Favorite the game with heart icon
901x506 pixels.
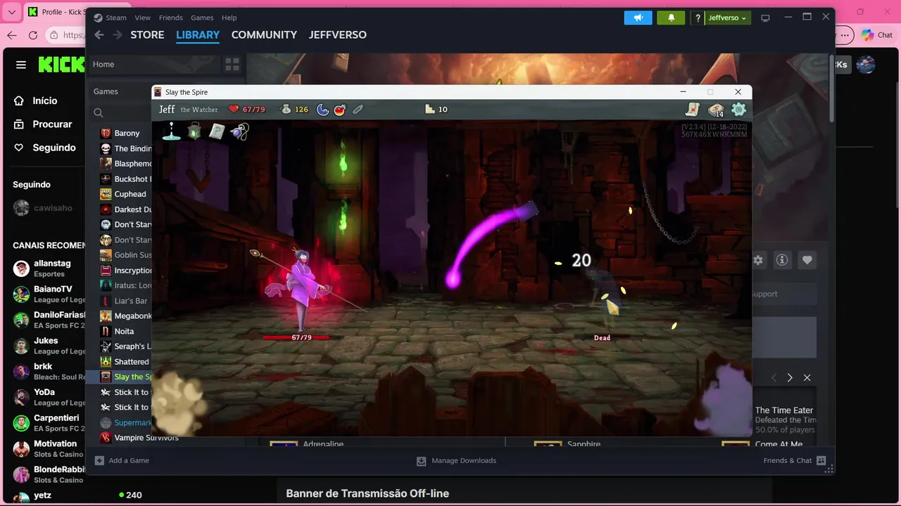(807, 260)
